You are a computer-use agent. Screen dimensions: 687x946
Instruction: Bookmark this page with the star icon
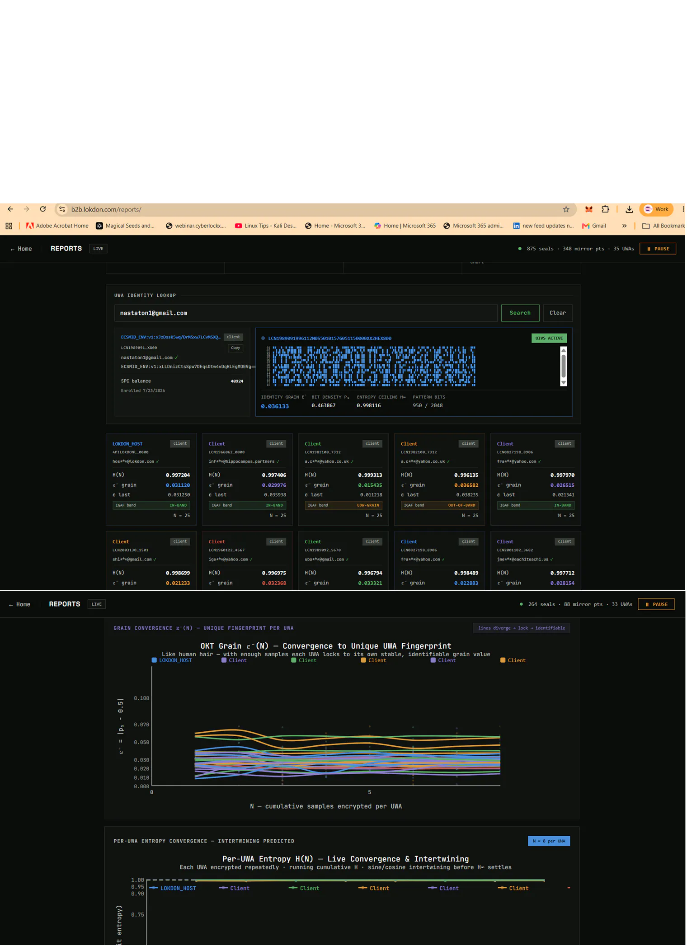(567, 209)
